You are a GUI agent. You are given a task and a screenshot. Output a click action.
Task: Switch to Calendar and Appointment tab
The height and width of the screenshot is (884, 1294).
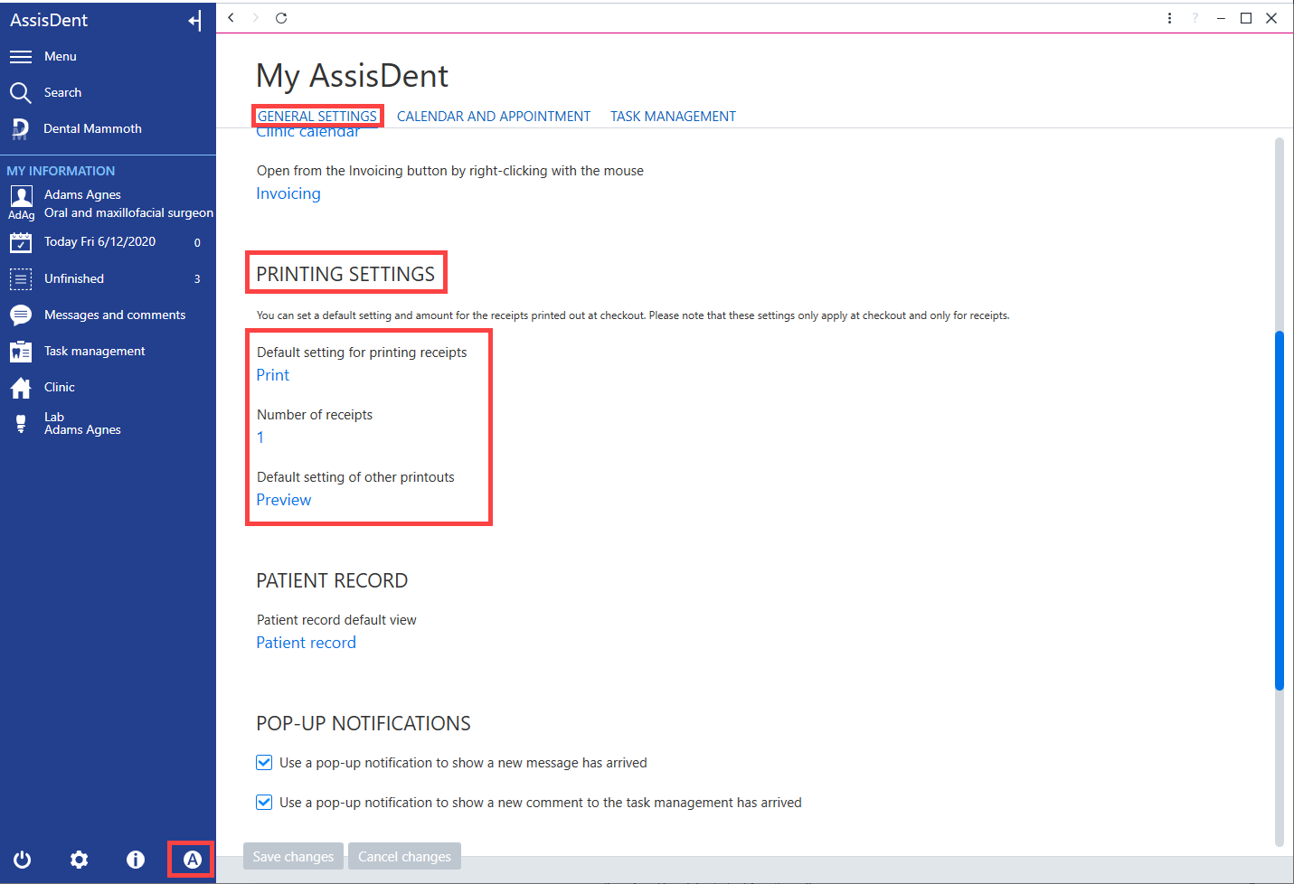click(x=494, y=117)
